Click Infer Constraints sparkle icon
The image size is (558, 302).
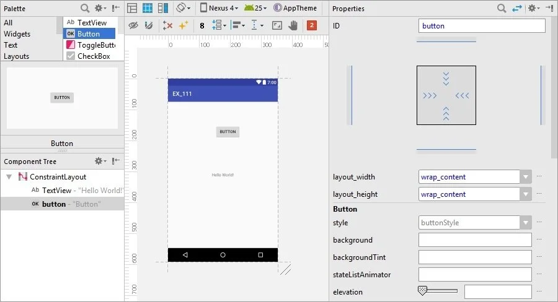tap(183, 25)
